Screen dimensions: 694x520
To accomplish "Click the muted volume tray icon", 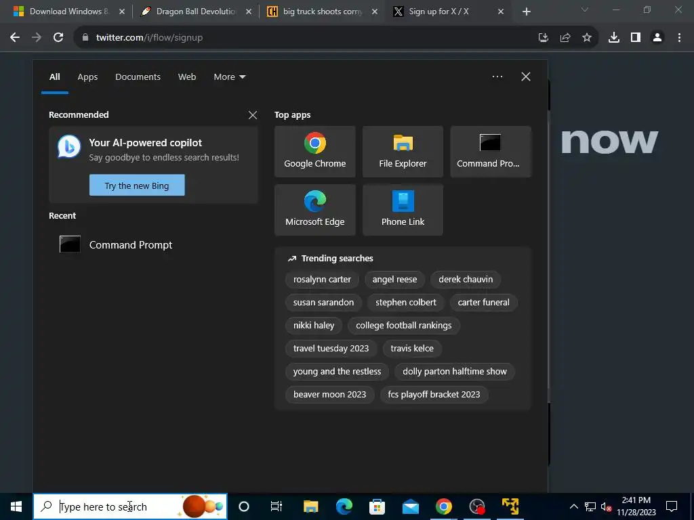I will pos(606,506).
